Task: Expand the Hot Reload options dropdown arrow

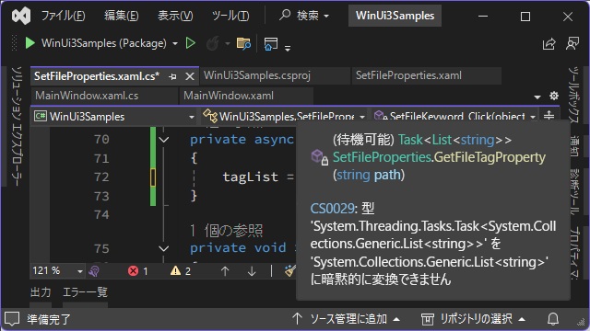Action: [x=228, y=43]
